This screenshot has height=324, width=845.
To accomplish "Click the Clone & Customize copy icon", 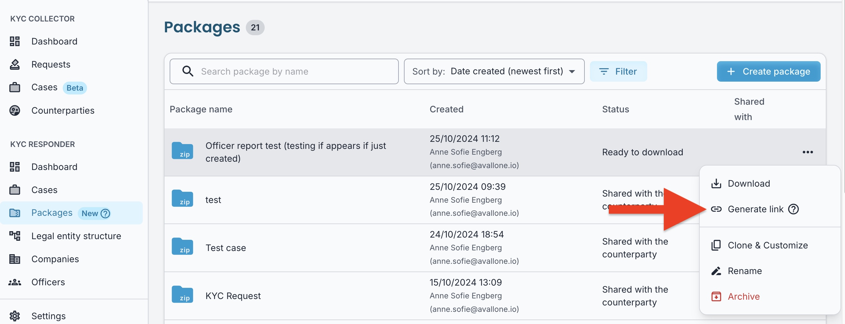I will [x=716, y=245].
